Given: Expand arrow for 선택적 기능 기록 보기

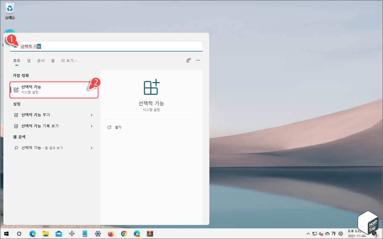Looking at the screenshot, I should (91, 126).
